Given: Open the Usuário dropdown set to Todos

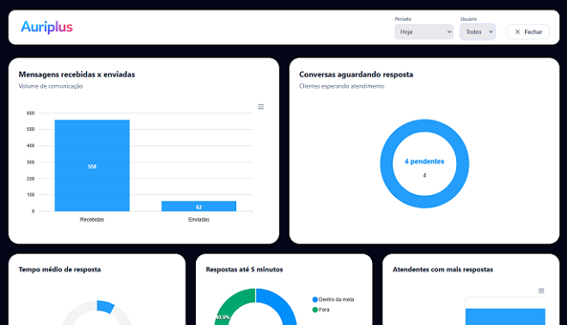Looking at the screenshot, I should [x=478, y=32].
